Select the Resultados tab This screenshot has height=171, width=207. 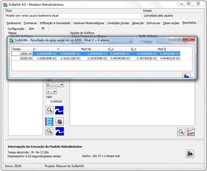click(x=189, y=23)
